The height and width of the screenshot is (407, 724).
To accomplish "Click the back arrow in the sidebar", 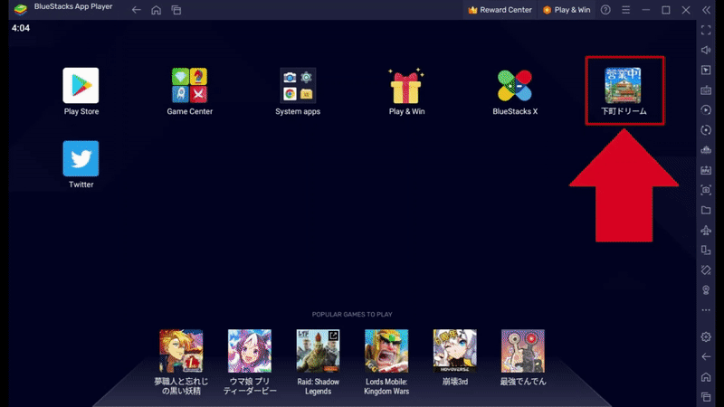I will [706, 356].
